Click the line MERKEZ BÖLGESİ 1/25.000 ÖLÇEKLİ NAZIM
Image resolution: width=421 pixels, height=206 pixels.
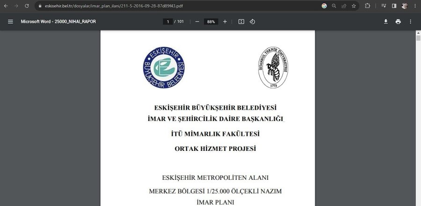pos(215,192)
